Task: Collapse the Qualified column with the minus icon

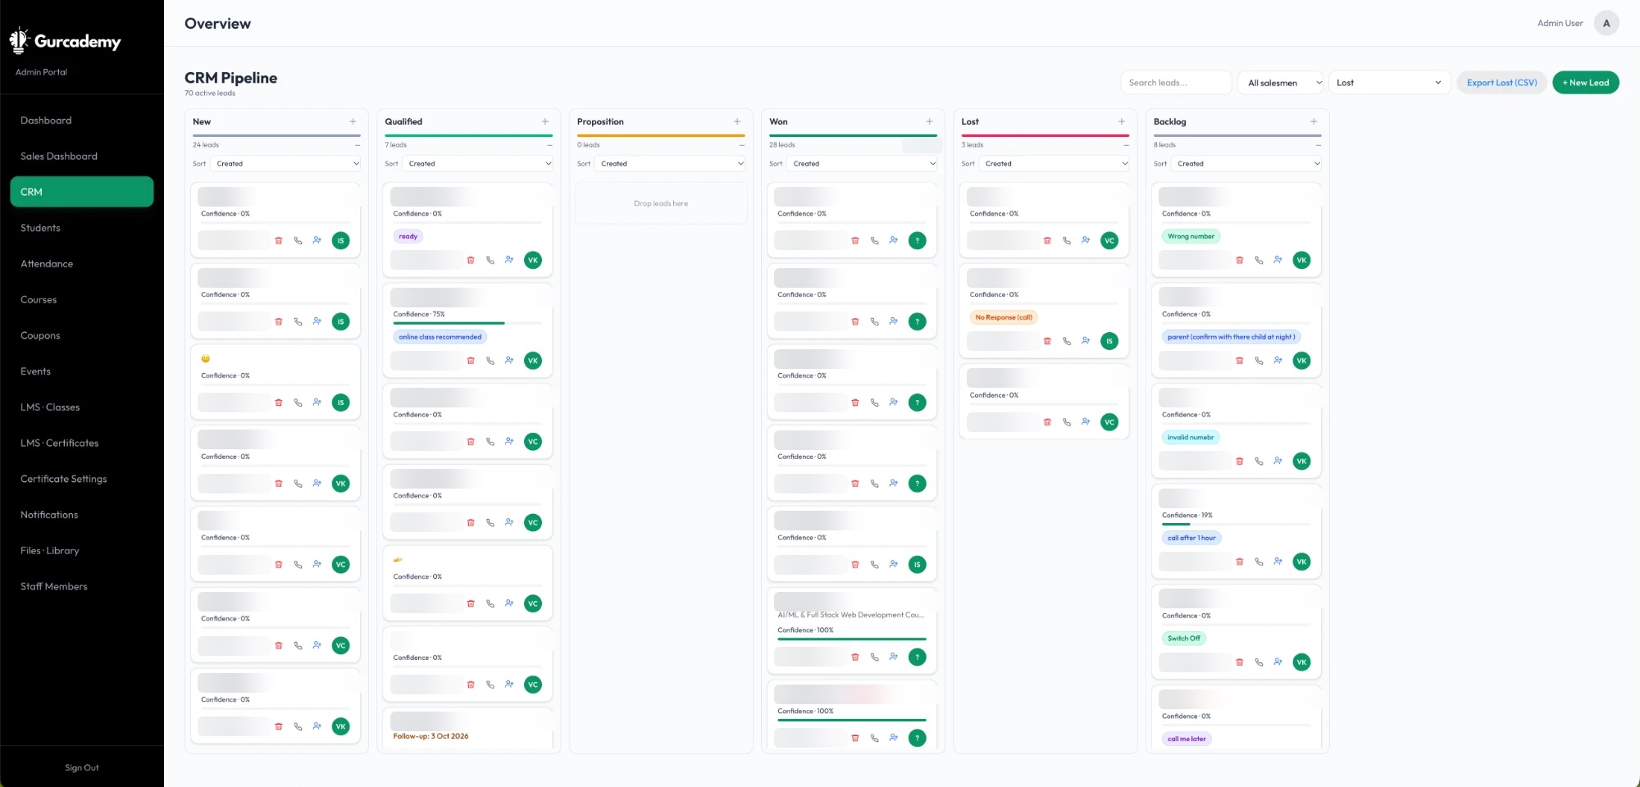Action: 549,145
